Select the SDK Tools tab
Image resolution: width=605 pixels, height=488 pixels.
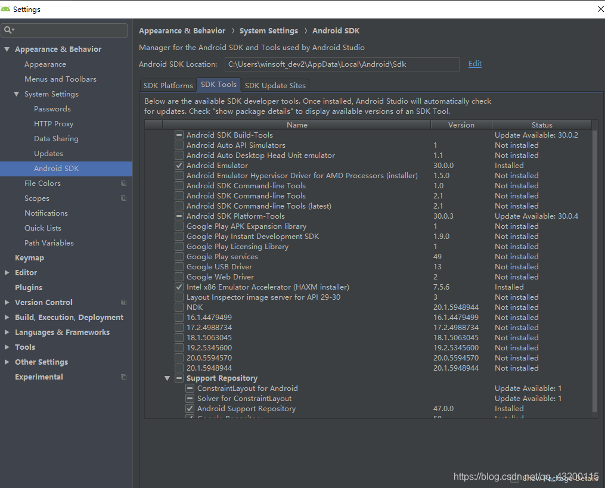click(218, 85)
